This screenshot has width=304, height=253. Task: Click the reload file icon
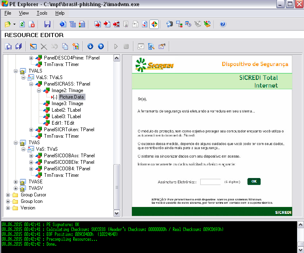[x=22, y=24]
